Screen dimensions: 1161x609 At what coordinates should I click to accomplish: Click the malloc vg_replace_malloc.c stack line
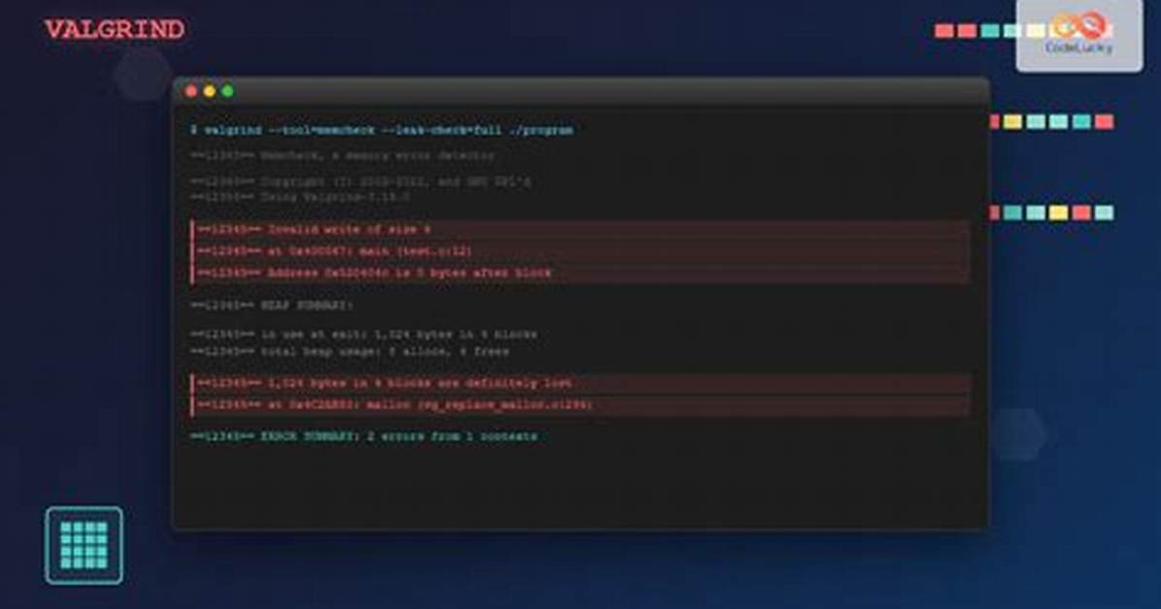click(580, 404)
